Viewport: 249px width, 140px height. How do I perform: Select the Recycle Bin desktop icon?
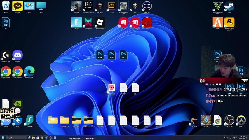[6, 7]
